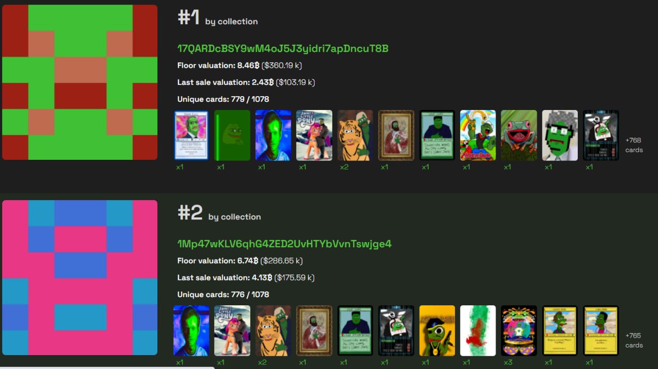Image resolution: width=658 pixels, height=369 pixels.
Task: Select the first card in rank #1 row
Action: pyautogui.click(x=191, y=135)
